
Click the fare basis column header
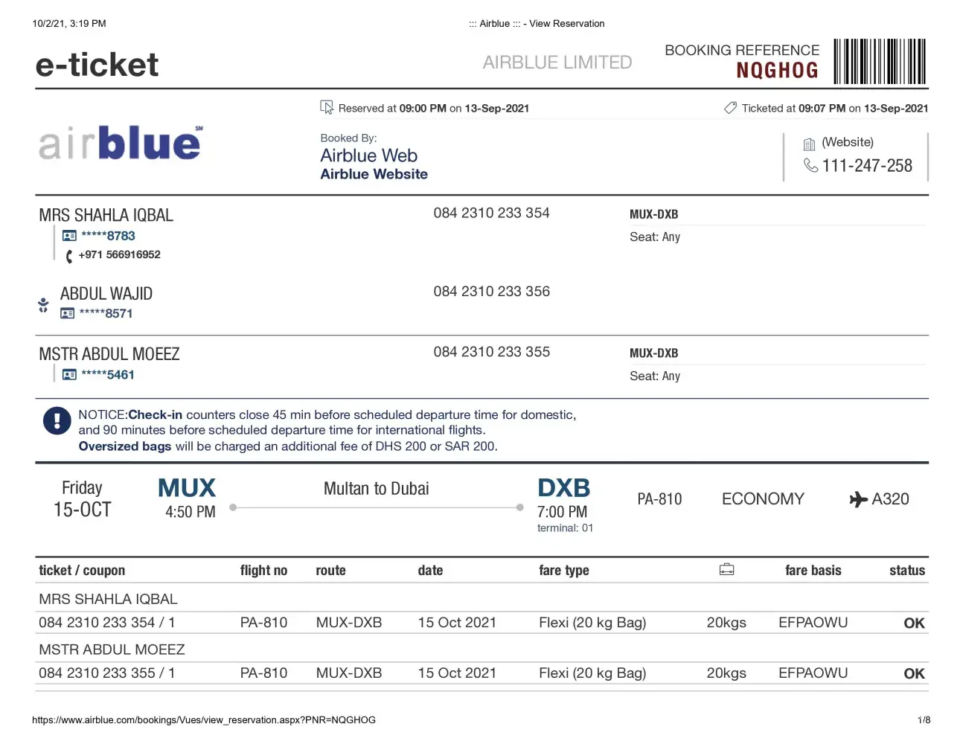813,571
